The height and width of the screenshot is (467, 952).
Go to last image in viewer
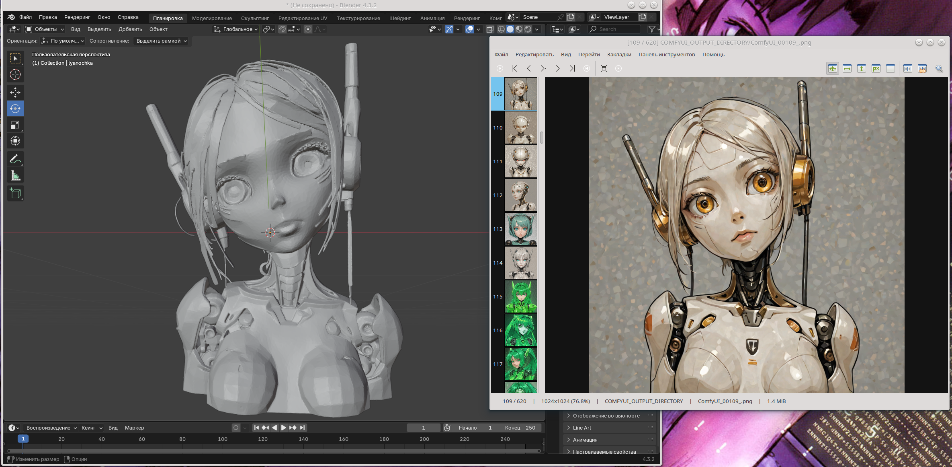coord(572,69)
